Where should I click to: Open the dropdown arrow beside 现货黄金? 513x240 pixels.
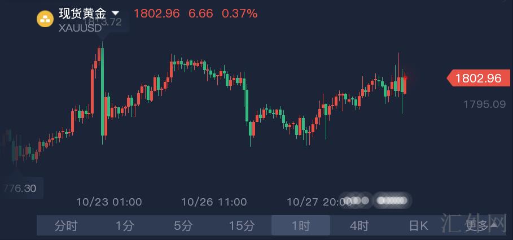[116, 13]
